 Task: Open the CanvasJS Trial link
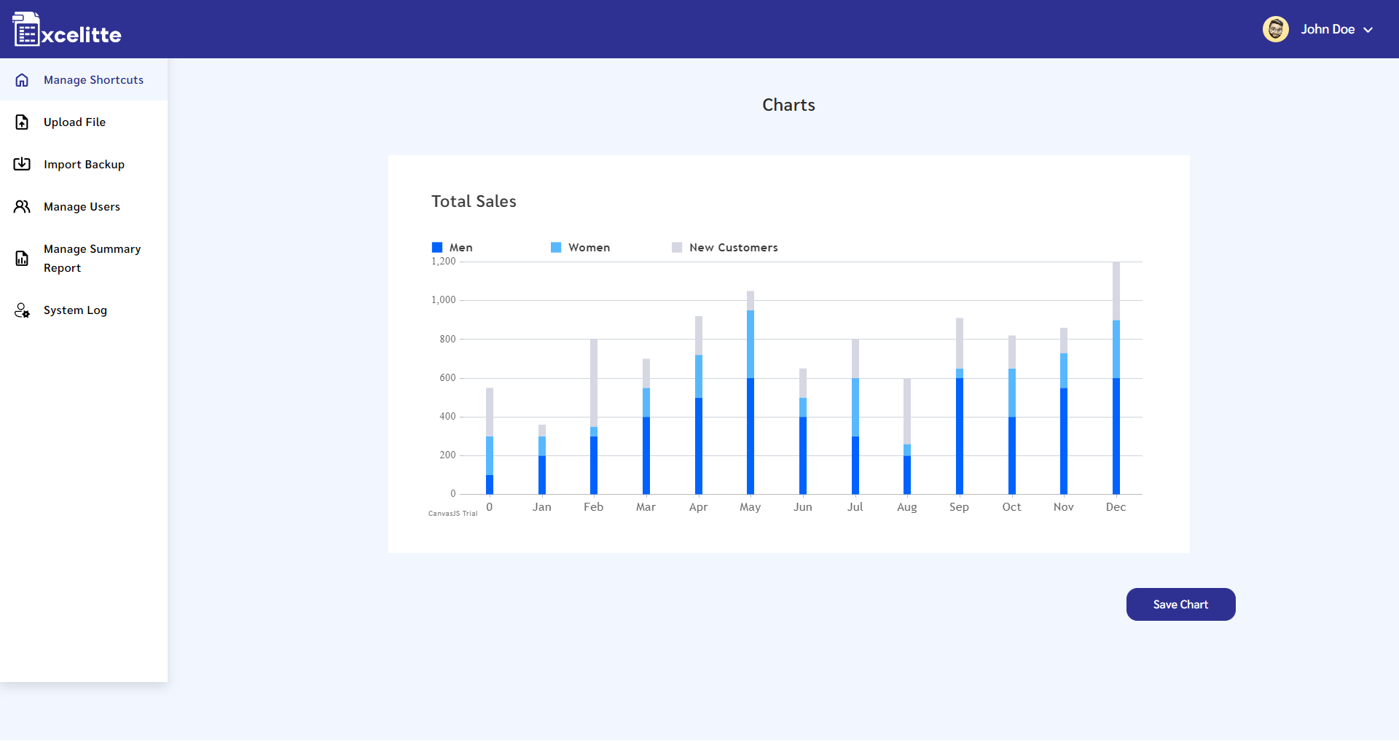[452, 514]
